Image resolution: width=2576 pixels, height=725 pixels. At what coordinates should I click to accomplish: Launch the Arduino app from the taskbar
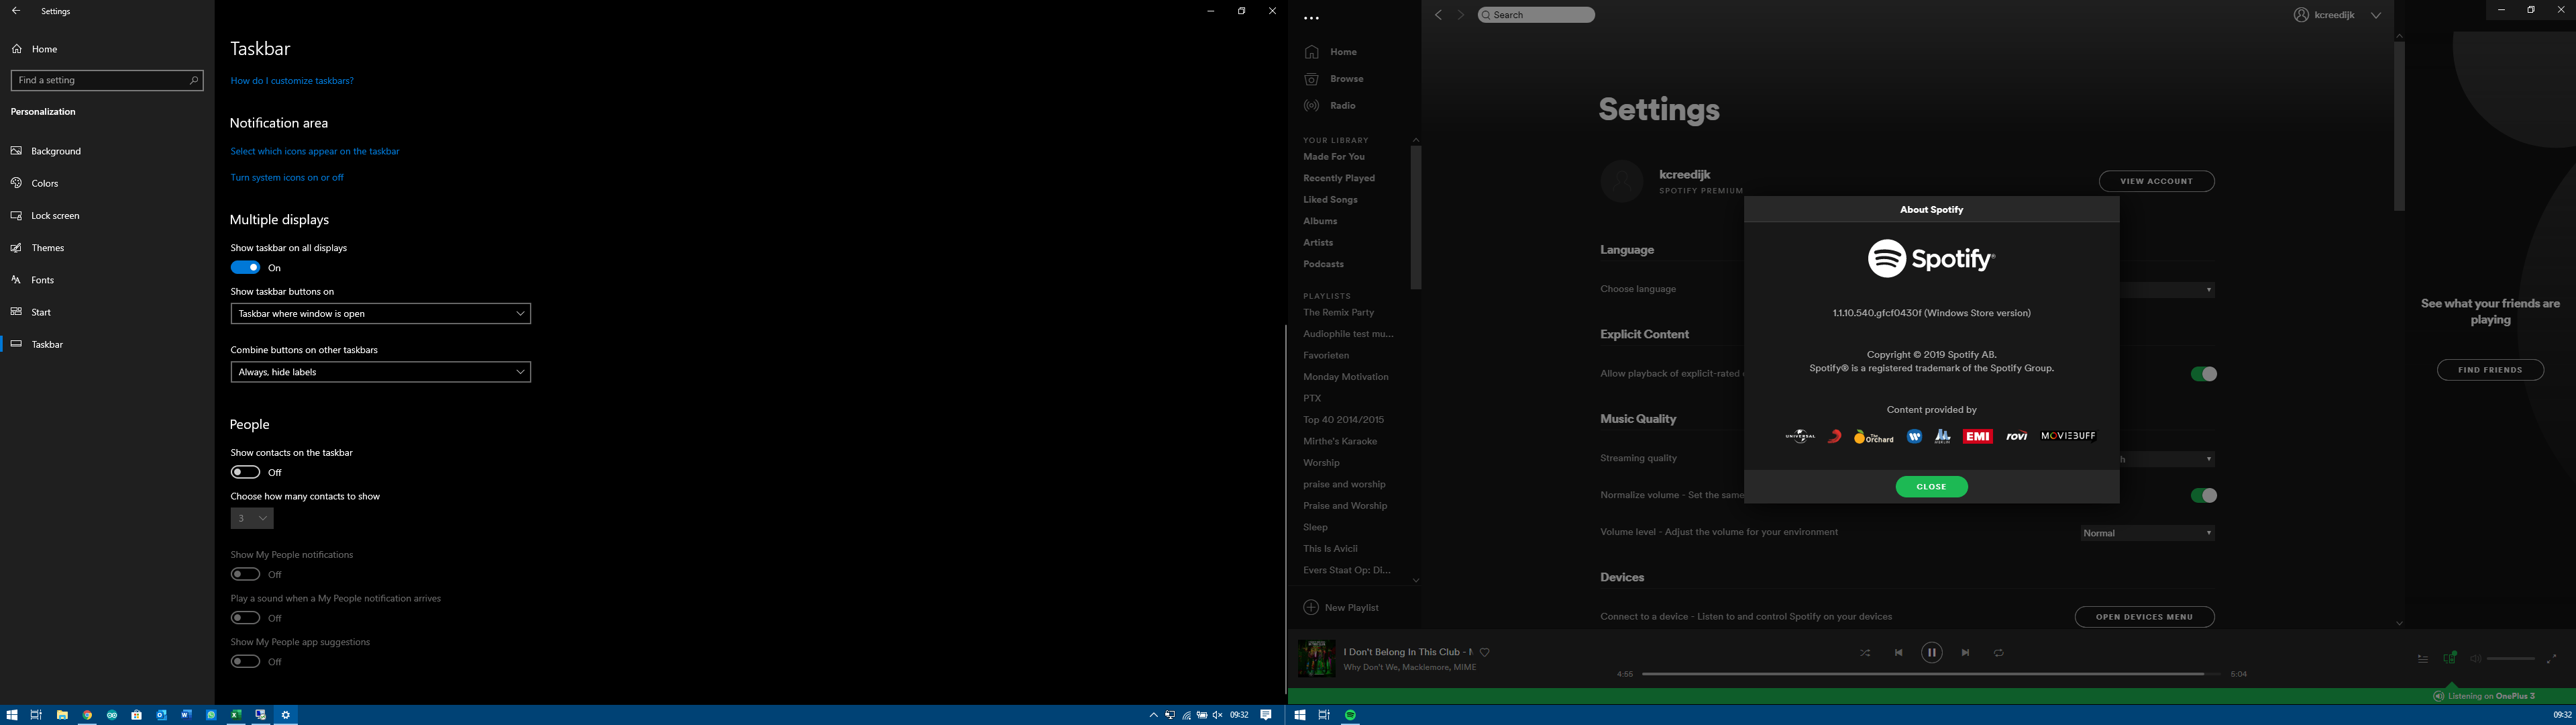point(112,715)
